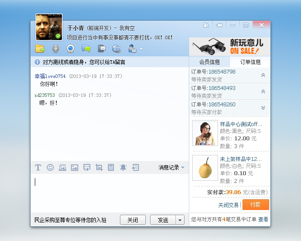The image size is (301, 241).
Task: Start video call with webcam icon
Action: (71, 48)
